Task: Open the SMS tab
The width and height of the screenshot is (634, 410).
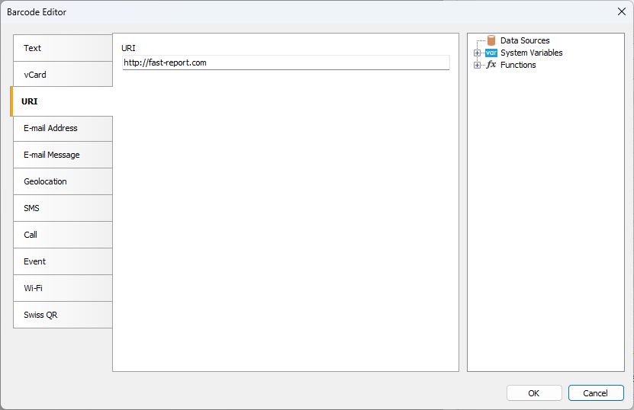Action: pyautogui.click(x=63, y=209)
